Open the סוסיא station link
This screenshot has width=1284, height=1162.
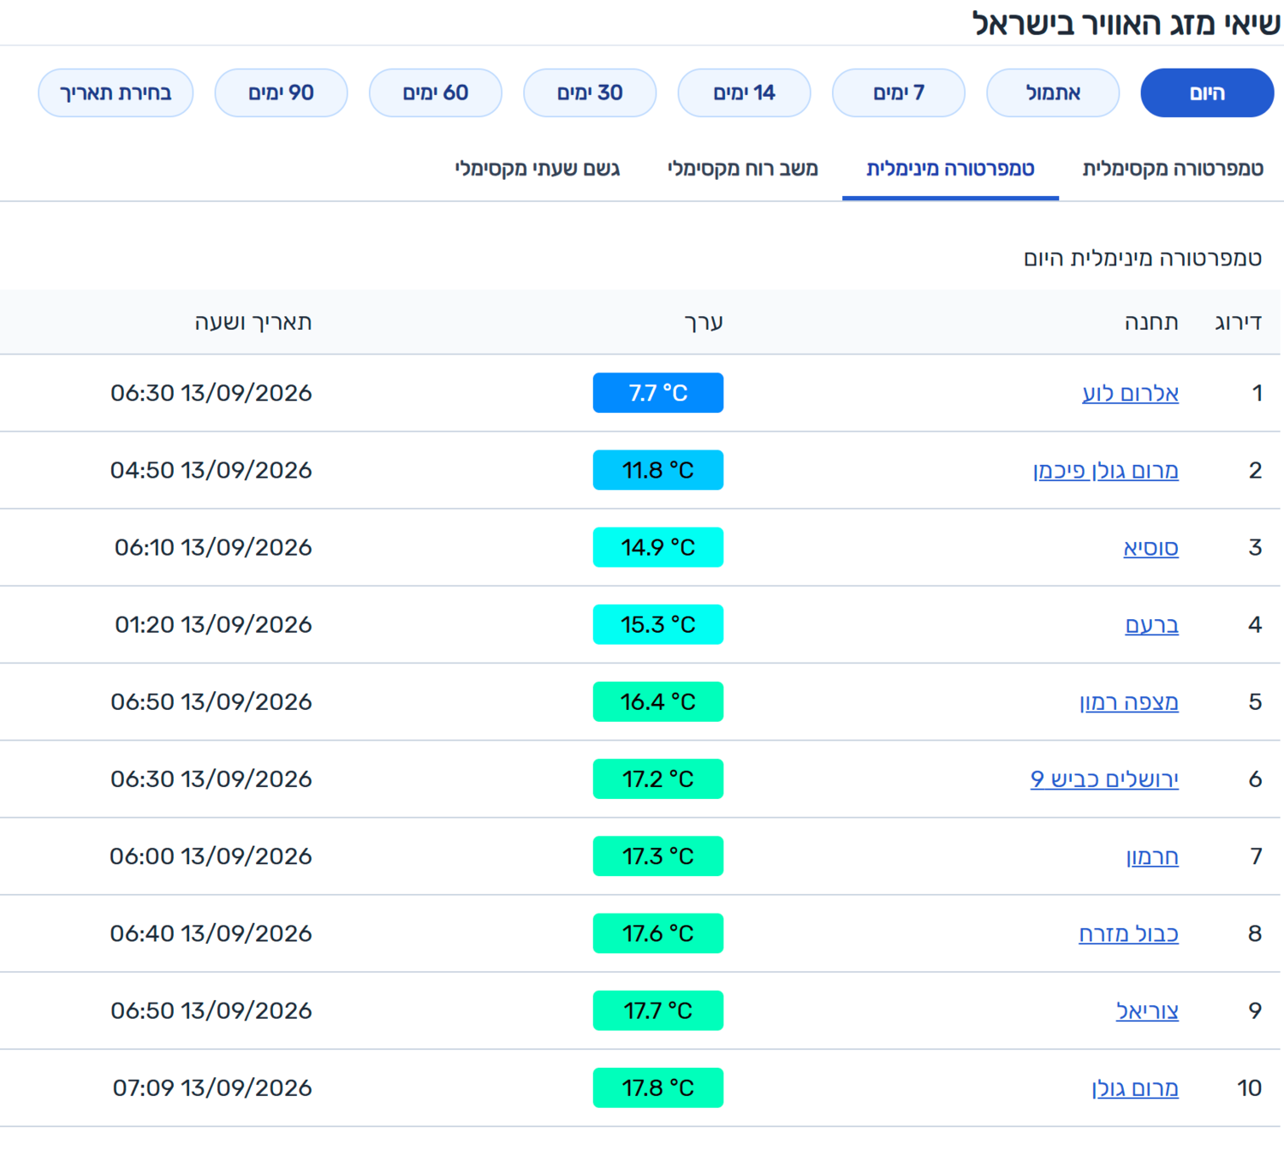coord(1151,547)
